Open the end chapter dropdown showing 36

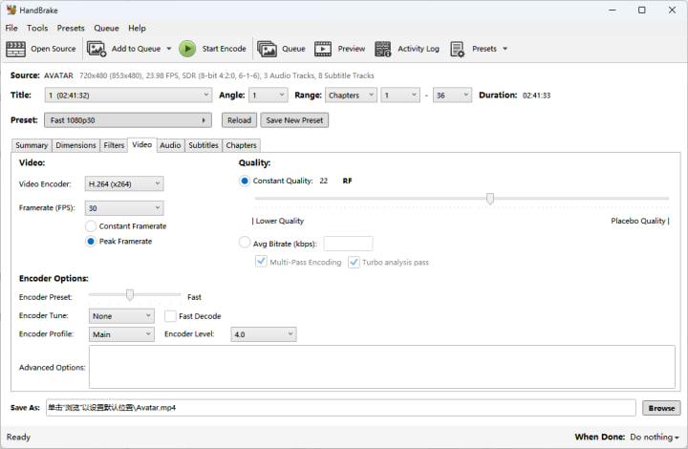452,96
